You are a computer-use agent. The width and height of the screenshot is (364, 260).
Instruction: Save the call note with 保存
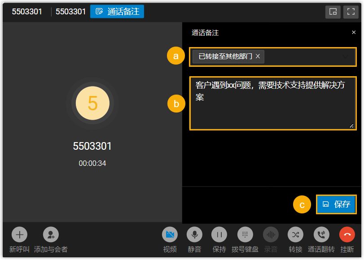(336, 204)
